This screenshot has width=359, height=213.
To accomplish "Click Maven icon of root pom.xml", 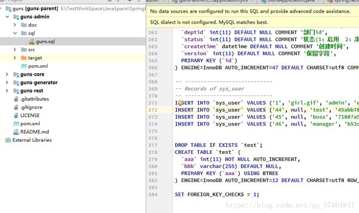I will click(16, 124).
